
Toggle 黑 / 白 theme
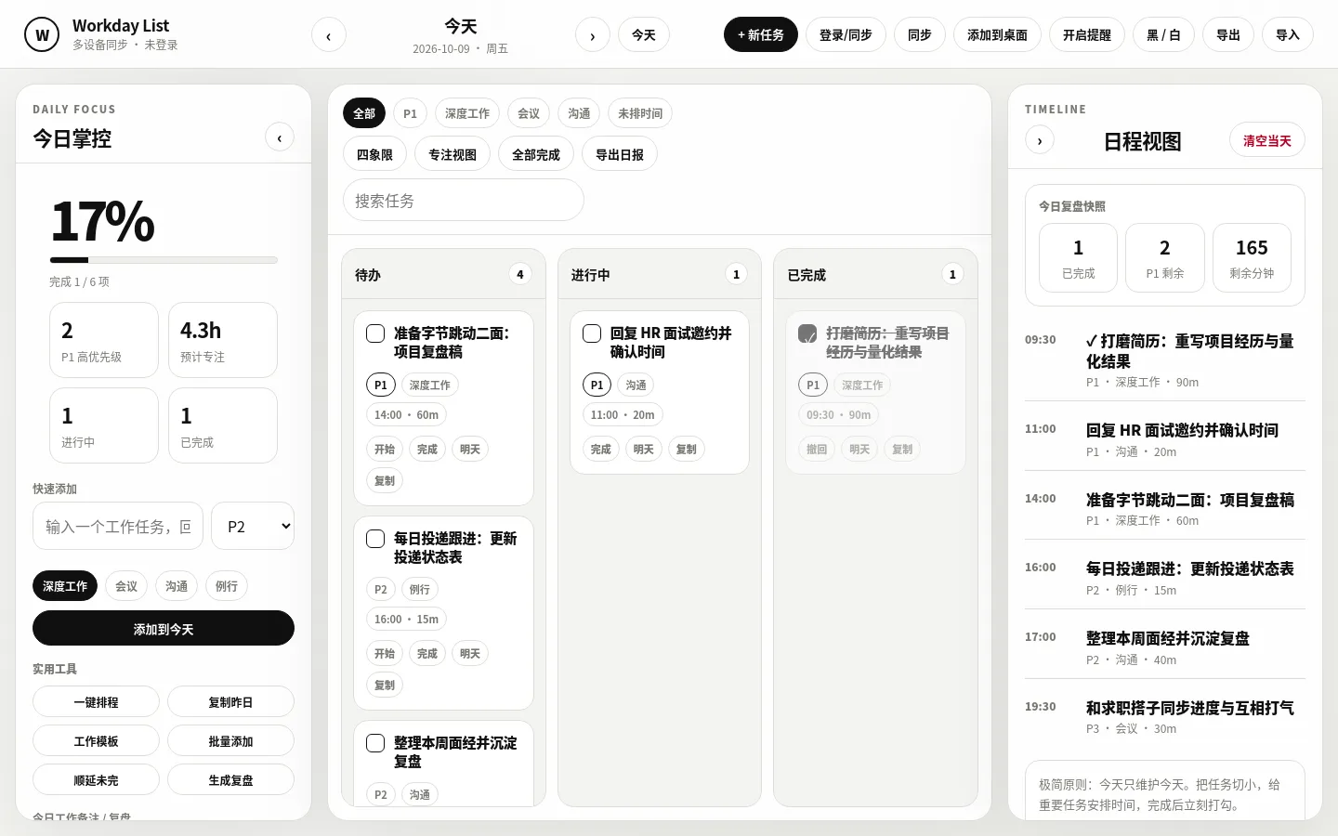(x=1163, y=34)
